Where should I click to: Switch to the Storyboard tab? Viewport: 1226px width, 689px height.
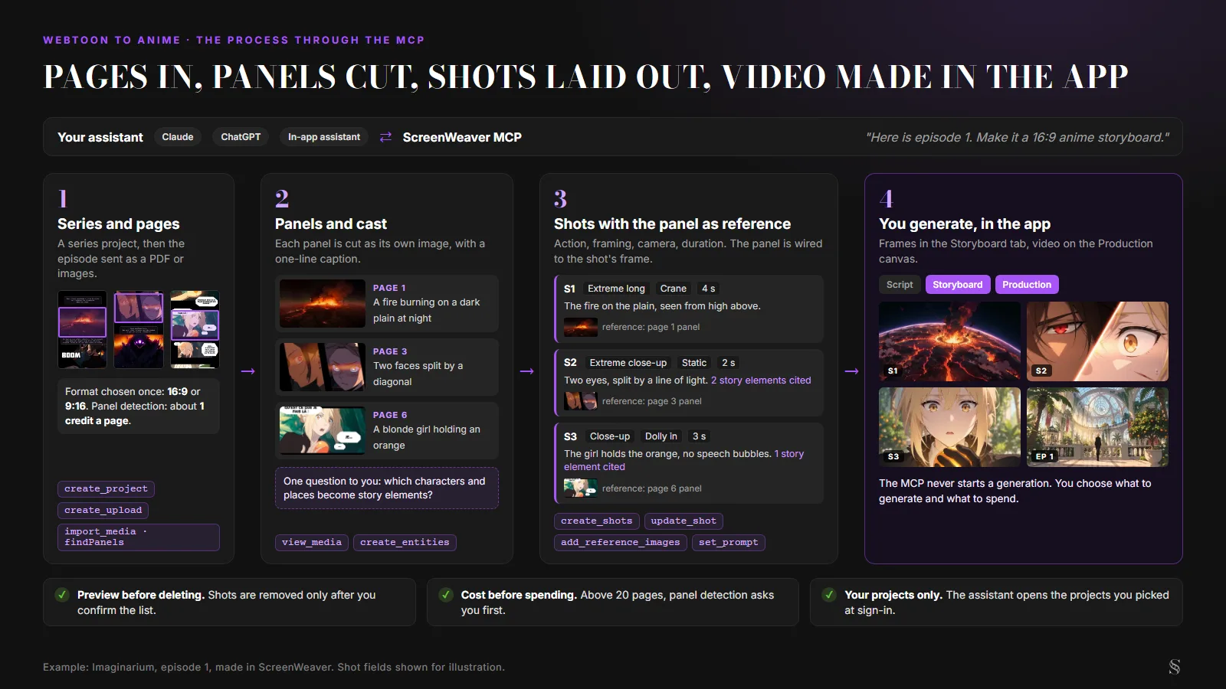[958, 285]
